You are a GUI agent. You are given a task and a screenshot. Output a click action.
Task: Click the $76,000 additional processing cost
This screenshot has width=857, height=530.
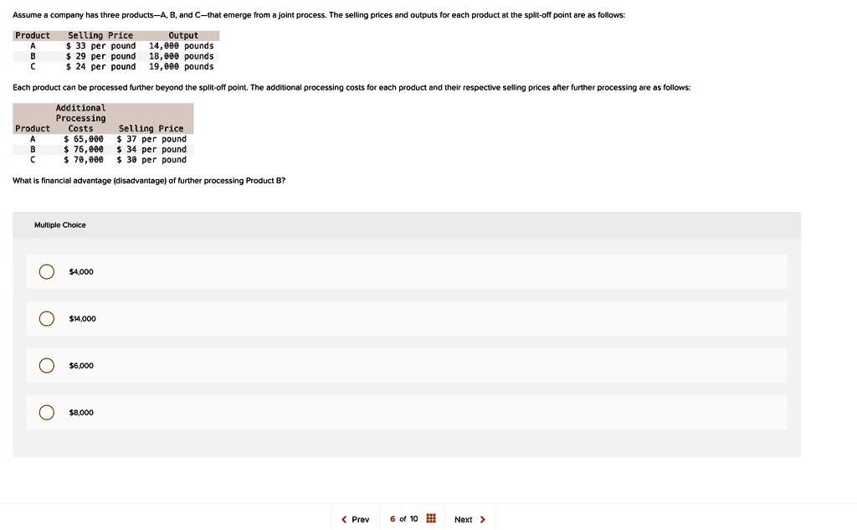pyautogui.click(x=84, y=150)
